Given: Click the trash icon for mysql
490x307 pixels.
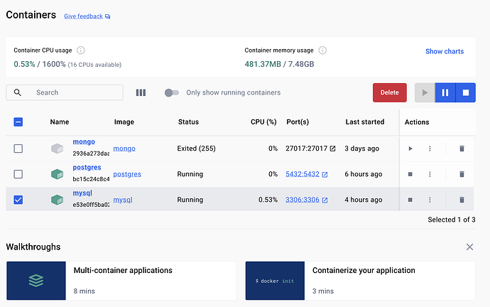Looking at the screenshot, I should coord(462,200).
